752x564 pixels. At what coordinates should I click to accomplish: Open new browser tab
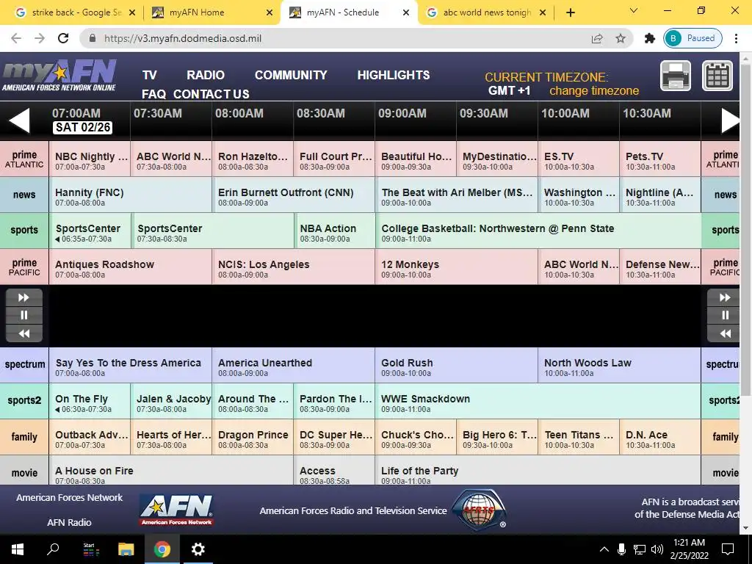[x=570, y=12]
